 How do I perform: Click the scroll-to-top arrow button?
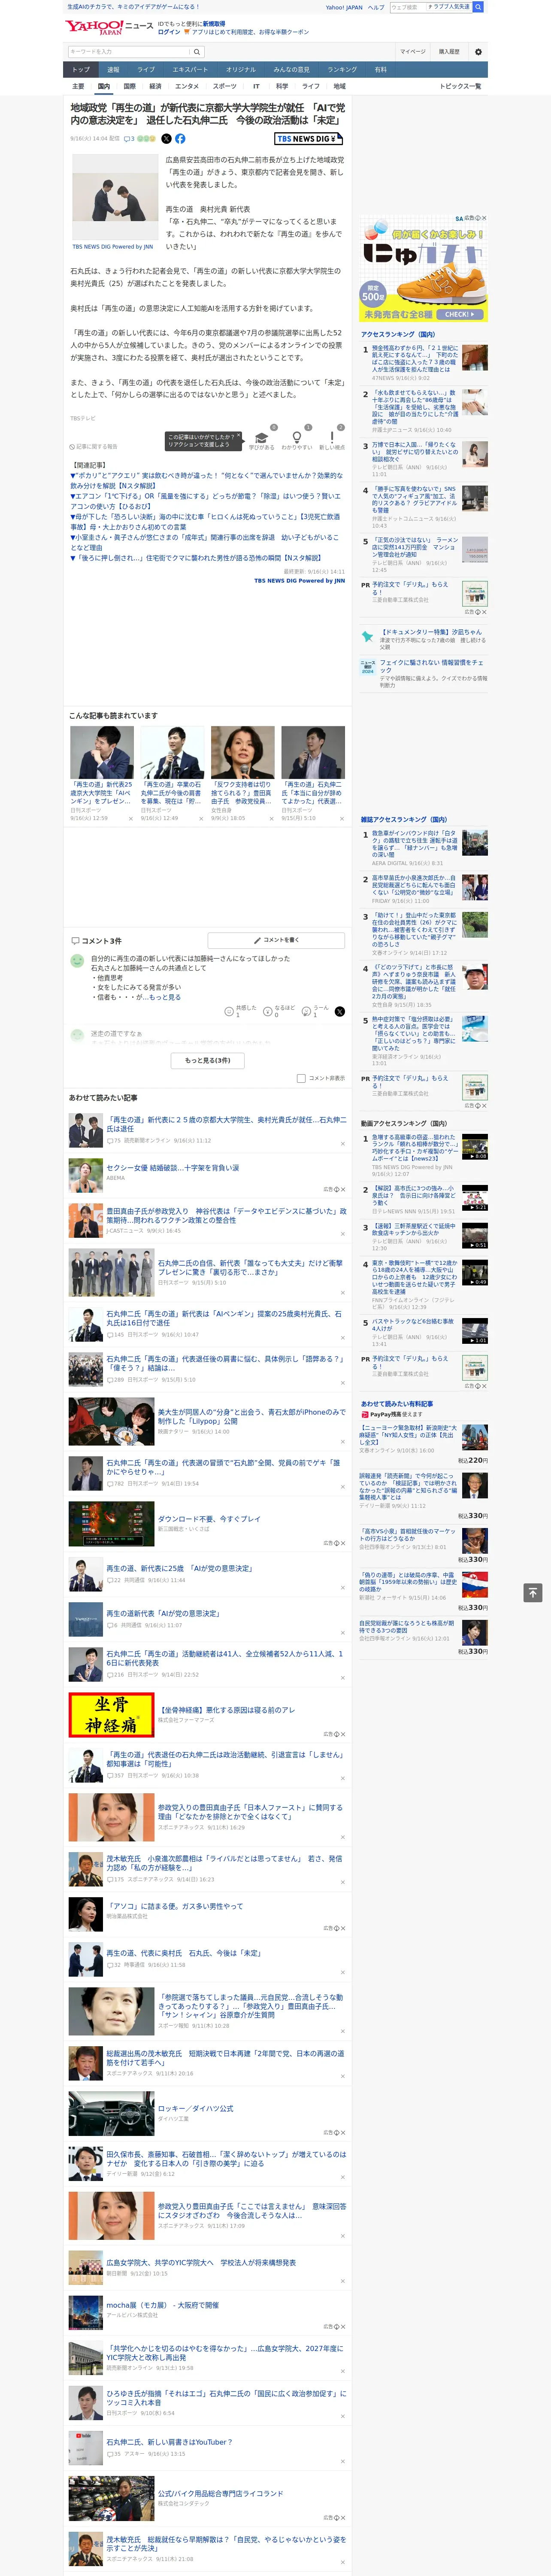click(x=533, y=1592)
